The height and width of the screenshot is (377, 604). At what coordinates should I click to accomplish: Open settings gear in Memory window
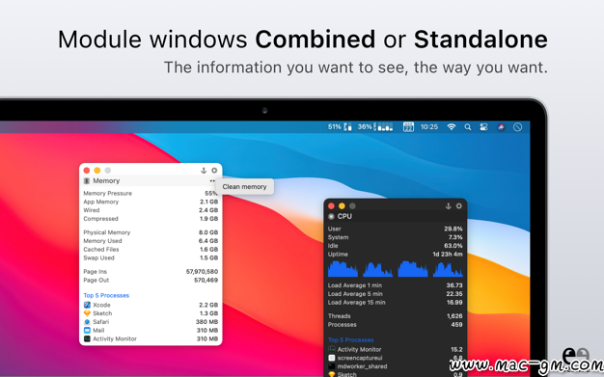[214, 171]
